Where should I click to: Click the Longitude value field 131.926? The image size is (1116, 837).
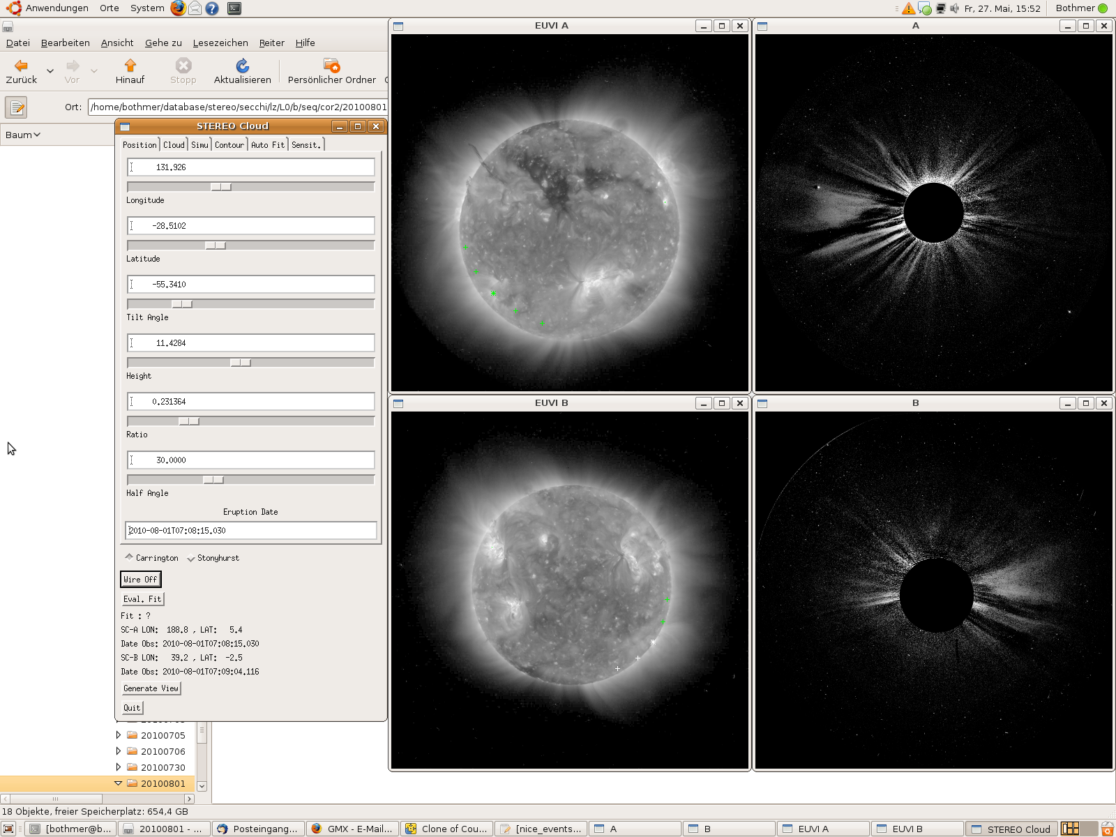click(x=251, y=167)
